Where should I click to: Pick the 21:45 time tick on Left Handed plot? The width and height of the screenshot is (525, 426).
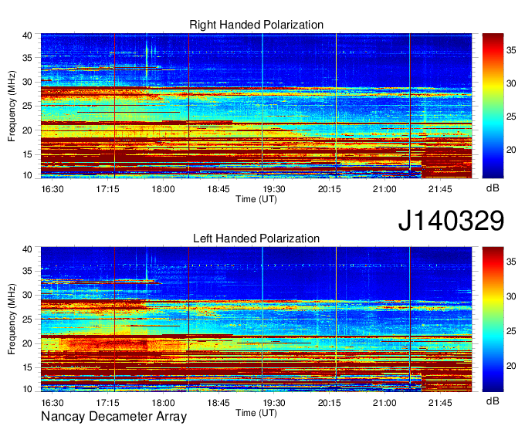[x=440, y=403]
